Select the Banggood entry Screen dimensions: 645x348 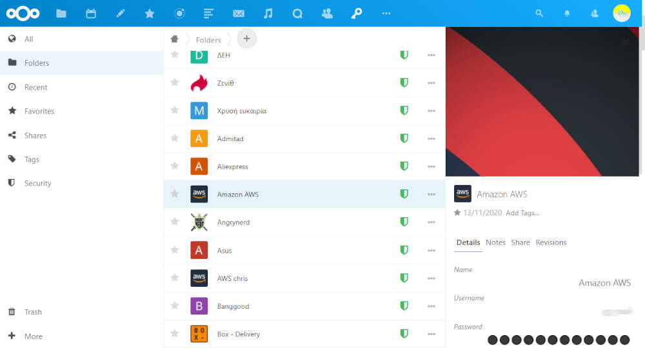point(304,306)
